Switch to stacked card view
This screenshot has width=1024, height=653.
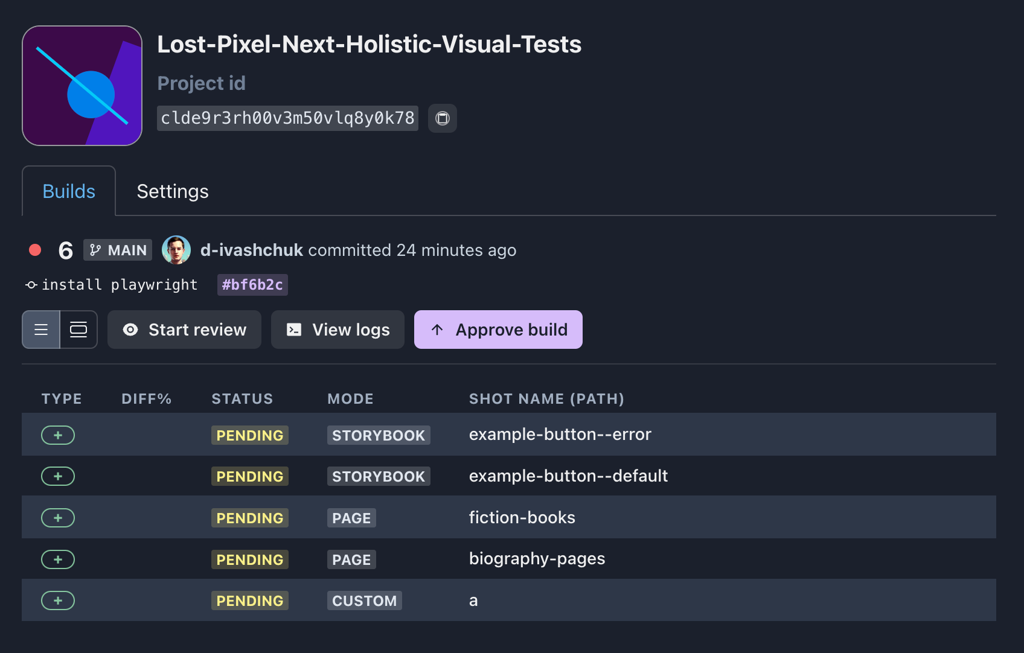point(78,330)
